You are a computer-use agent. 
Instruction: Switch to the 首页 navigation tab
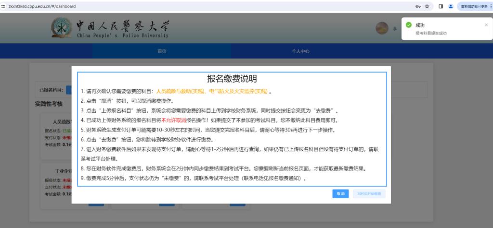click(x=162, y=51)
